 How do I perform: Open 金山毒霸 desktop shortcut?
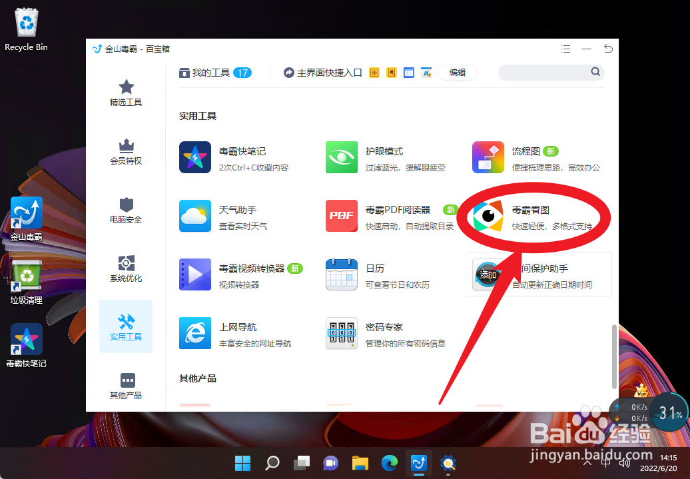point(27,219)
